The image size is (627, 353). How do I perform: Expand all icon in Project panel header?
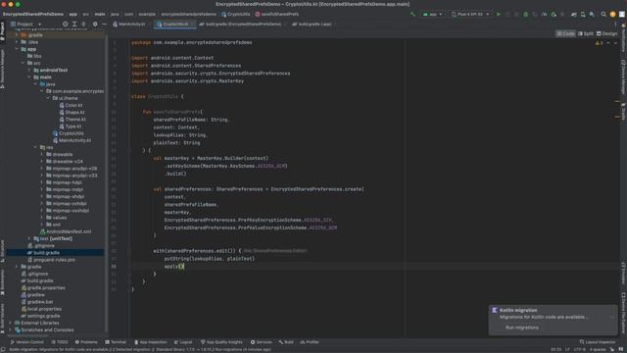(x=74, y=24)
